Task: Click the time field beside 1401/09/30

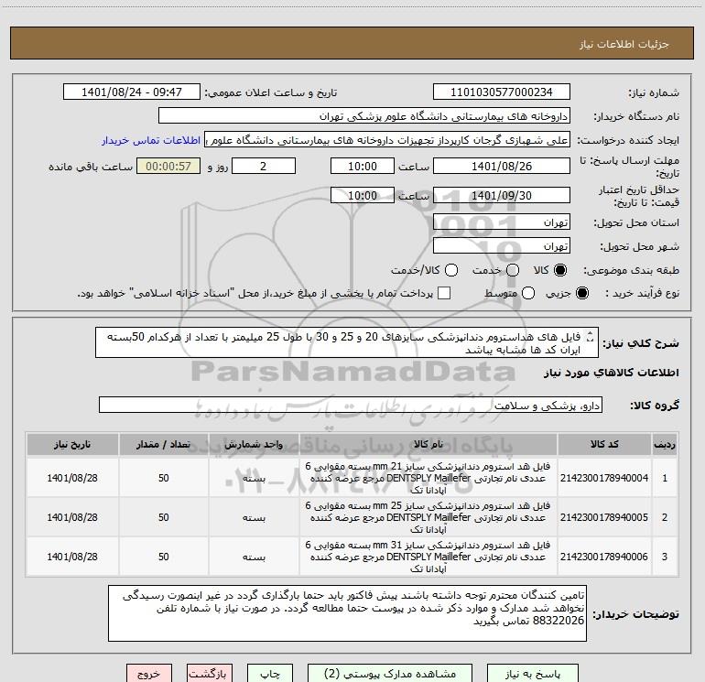Action: point(363,195)
